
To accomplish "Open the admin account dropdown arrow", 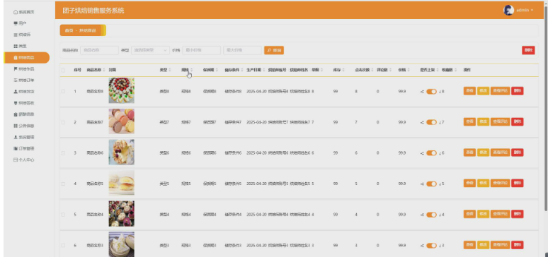I will 532,10.
